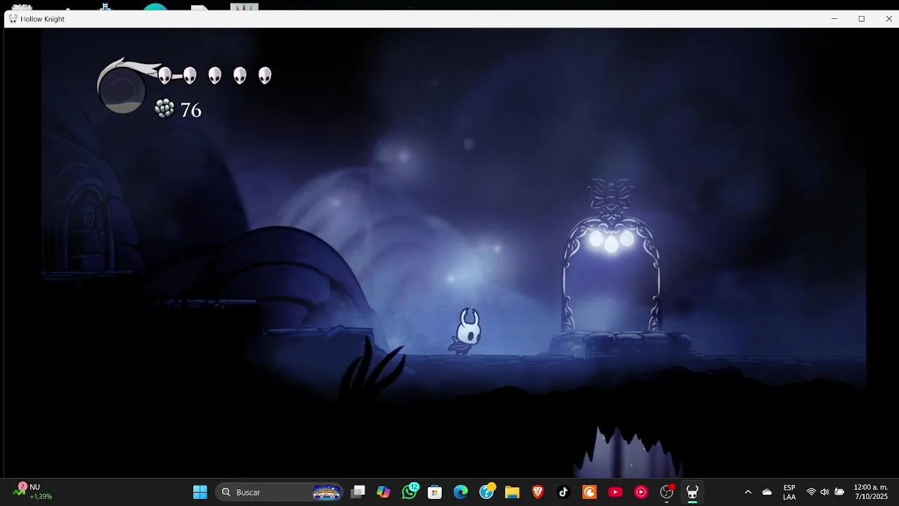This screenshot has width=899, height=506.
Task: Open the help app with yellow badge
Action: click(487, 492)
